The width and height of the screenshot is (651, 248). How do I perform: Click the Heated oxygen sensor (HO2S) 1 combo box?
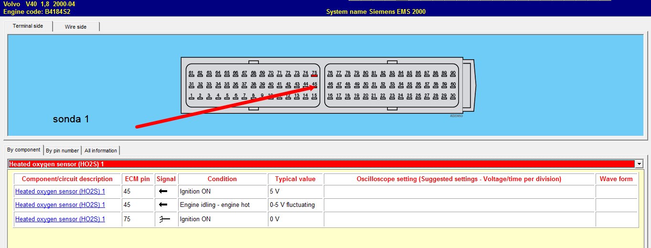click(x=320, y=164)
